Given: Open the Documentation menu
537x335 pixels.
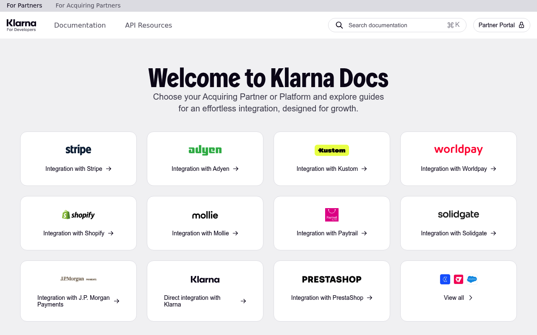Looking at the screenshot, I should 80,25.
